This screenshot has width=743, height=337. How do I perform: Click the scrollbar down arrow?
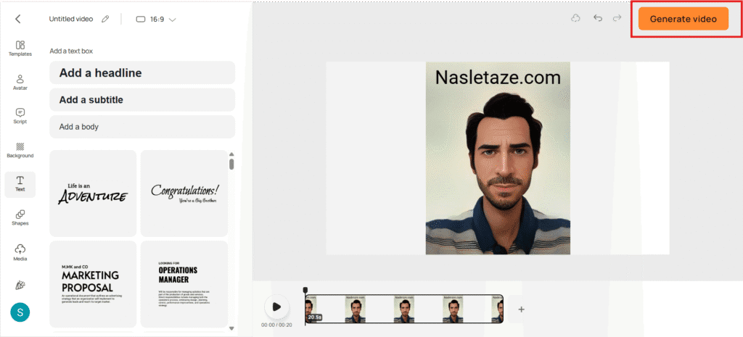click(x=231, y=328)
